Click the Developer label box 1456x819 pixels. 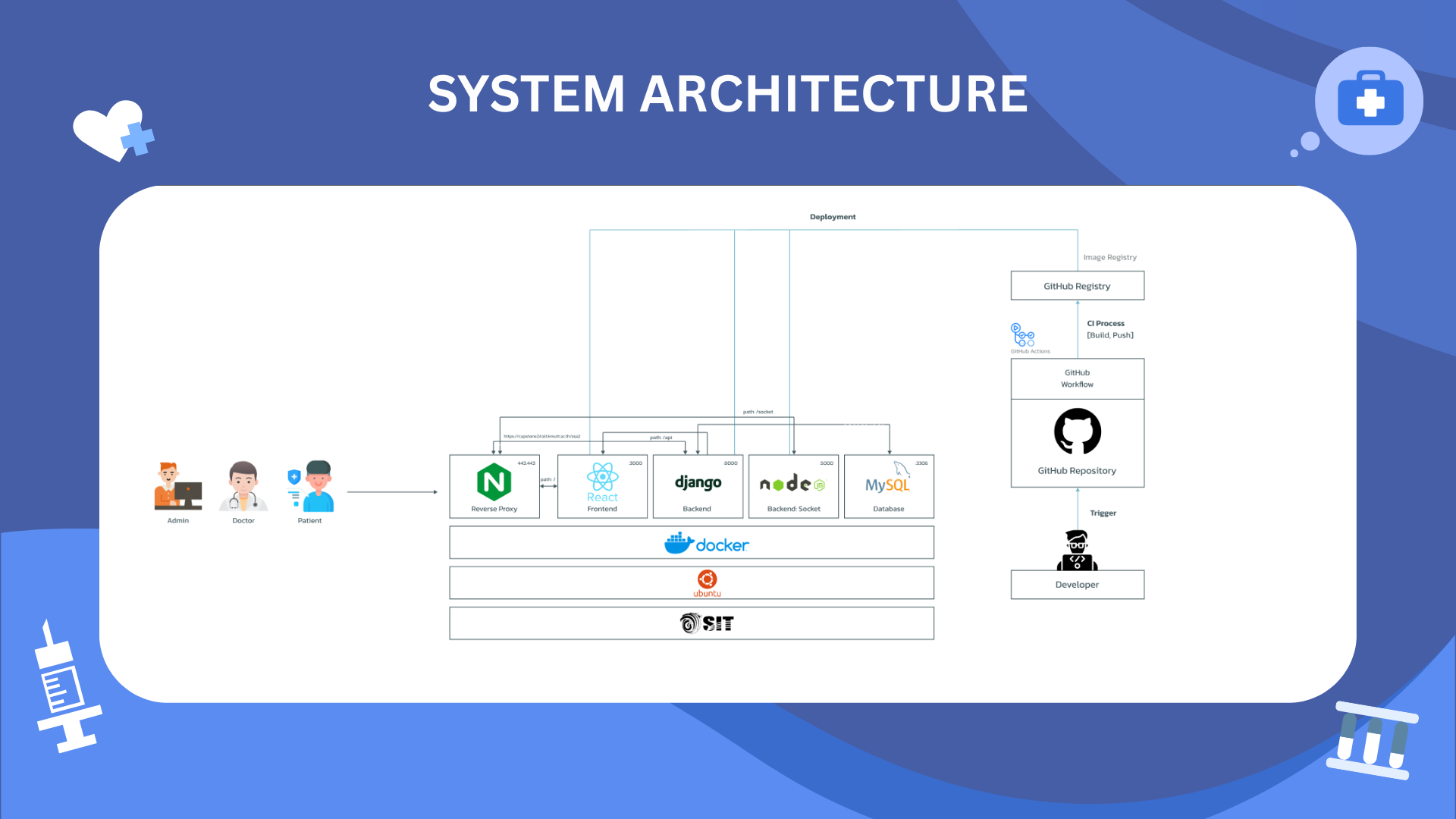1078,585
